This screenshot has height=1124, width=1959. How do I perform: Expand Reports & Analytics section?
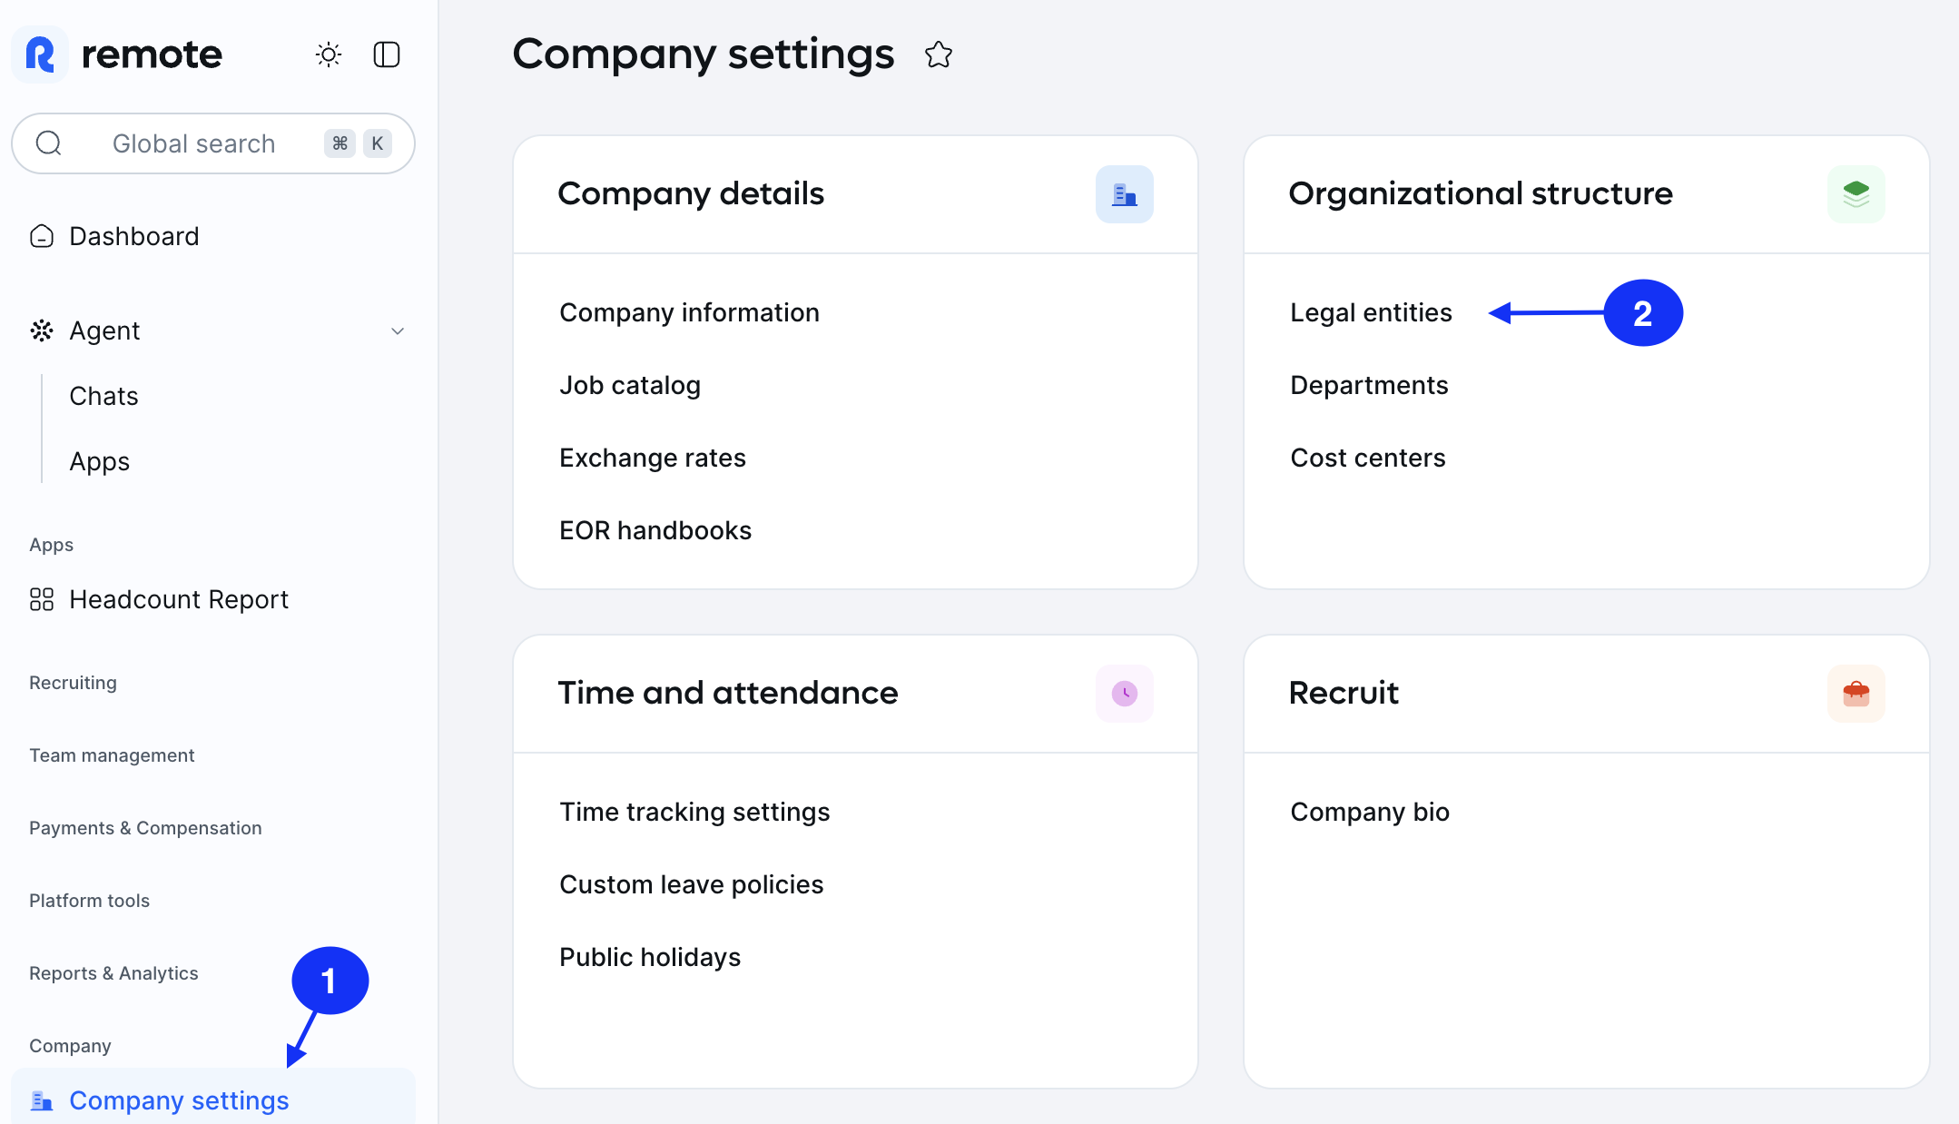coord(113,973)
